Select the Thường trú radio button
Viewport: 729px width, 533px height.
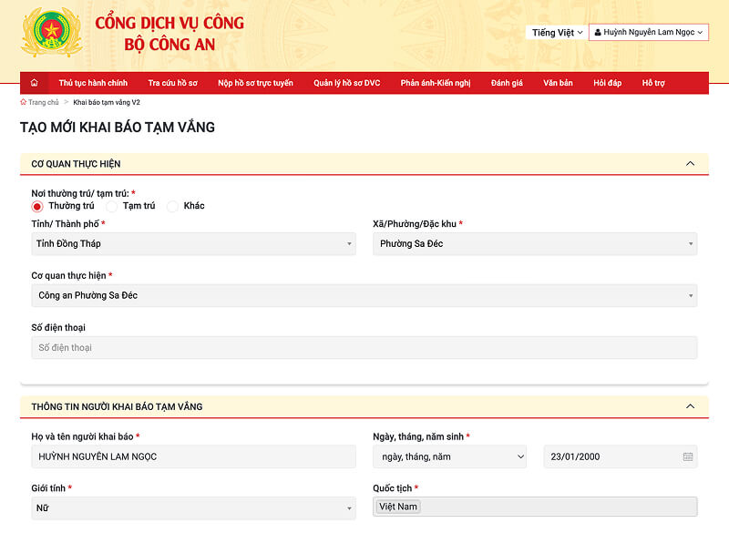(x=37, y=206)
